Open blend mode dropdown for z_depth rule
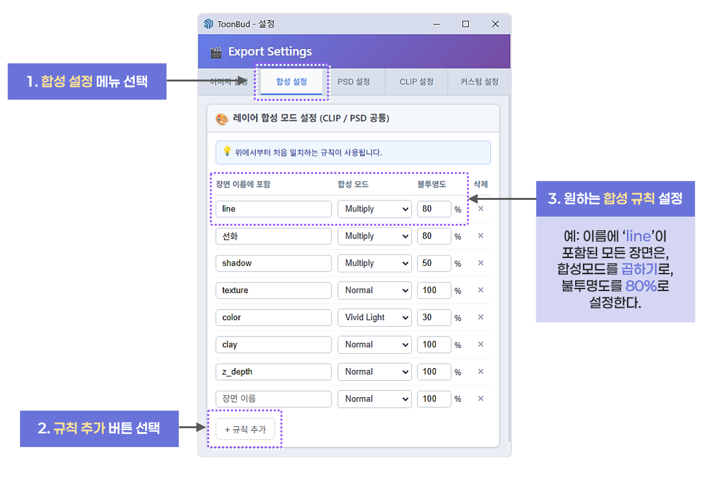 click(375, 372)
